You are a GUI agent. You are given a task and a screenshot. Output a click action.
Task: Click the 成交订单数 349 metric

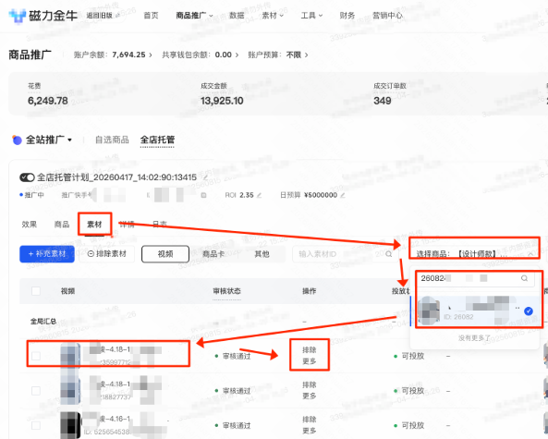[390, 94]
